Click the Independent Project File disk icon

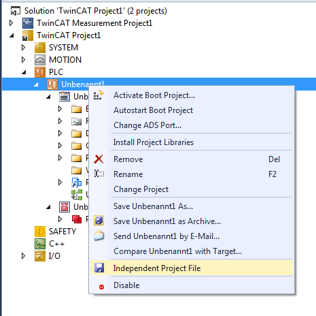coord(99,268)
